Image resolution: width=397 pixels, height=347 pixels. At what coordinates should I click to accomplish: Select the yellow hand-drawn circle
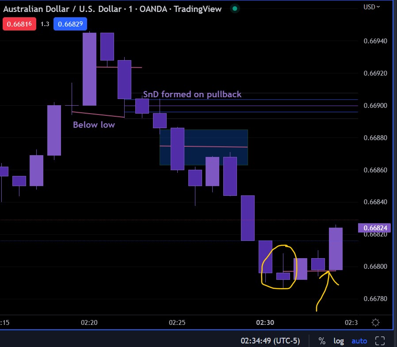[x=279, y=267]
